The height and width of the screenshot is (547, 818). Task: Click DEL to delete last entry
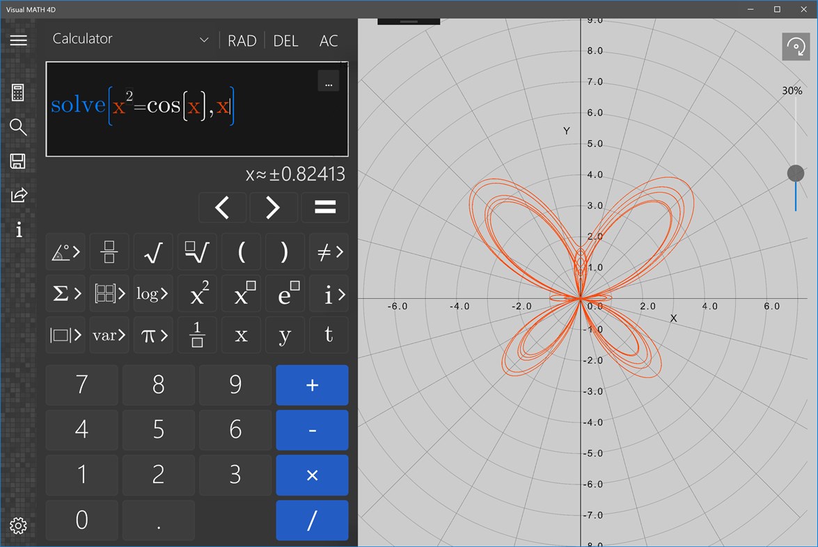[286, 40]
